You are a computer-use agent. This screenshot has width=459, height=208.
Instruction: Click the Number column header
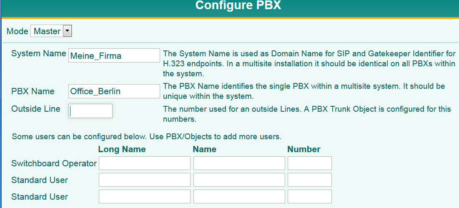[303, 149]
